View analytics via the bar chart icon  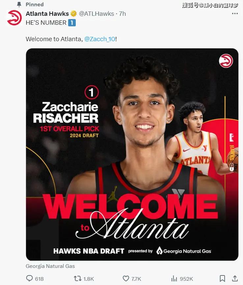click(174, 278)
